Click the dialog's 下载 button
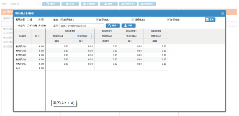Viewport: 239px width, 116px height. tap(128, 26)
